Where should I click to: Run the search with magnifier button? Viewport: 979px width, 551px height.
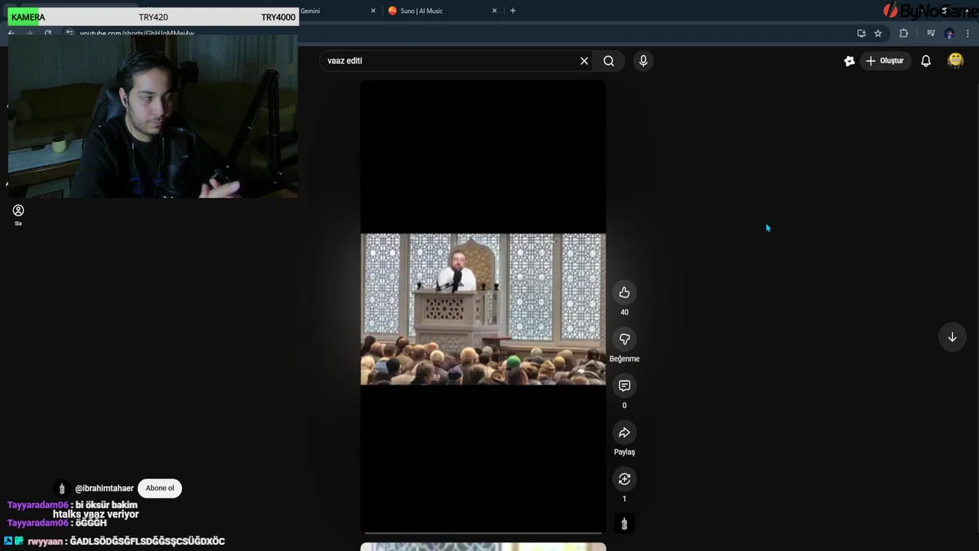pyautogui.click(x=609, y=60)
